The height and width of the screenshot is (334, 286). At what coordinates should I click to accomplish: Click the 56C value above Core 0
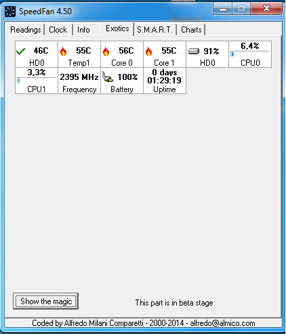click(126, 51)
